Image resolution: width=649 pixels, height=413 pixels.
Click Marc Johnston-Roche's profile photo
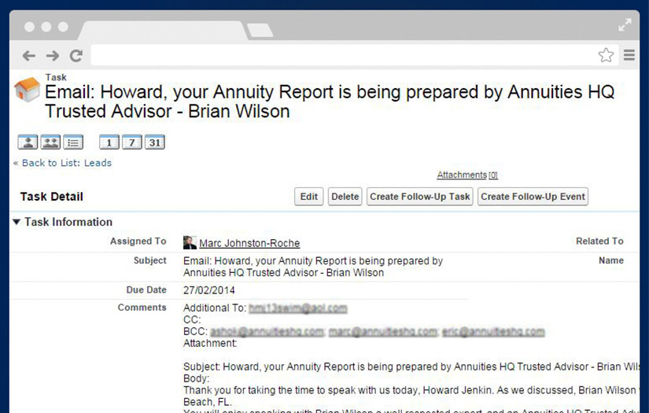[x=190, y=242]
